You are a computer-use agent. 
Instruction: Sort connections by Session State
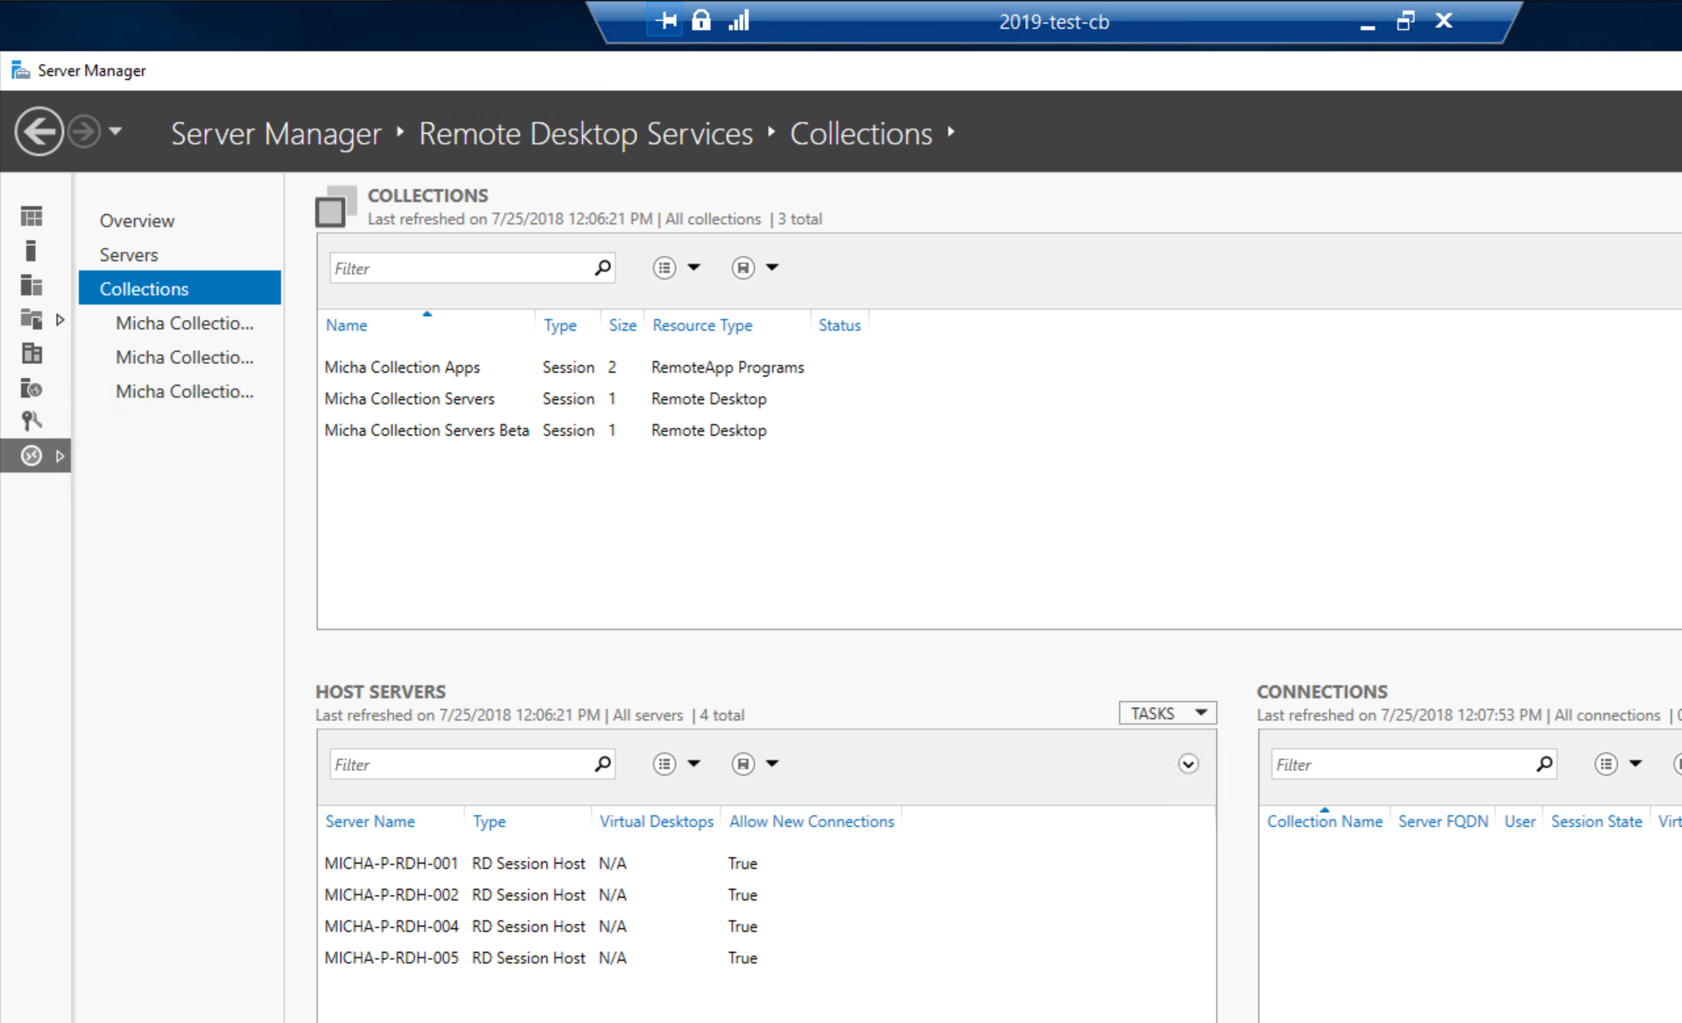pos(1596,822)
